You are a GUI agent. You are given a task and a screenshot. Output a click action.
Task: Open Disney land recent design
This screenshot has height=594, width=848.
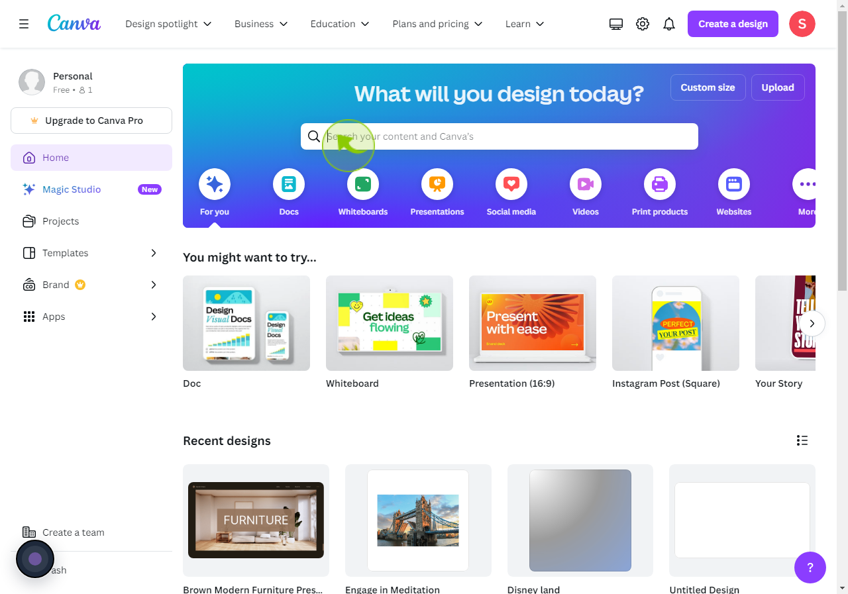[580, 520]
